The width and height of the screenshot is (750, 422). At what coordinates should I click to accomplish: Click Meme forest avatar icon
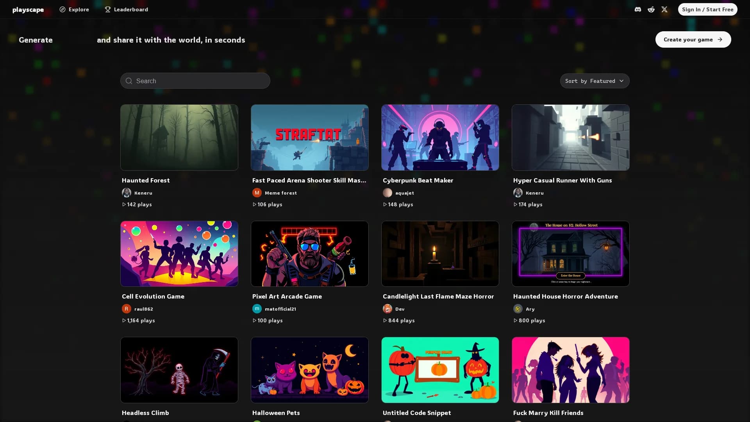point(257,193)
